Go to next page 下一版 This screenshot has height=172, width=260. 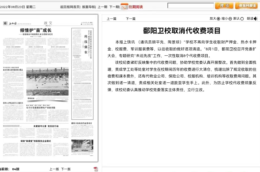(66, 169)
